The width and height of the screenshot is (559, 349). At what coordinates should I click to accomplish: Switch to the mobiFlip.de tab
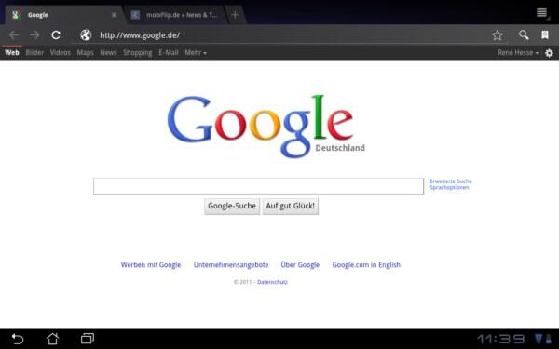[x=176, y=15]
